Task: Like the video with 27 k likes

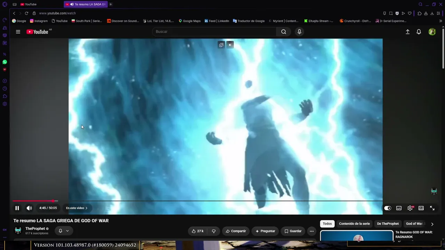Action: click(198, 231)
